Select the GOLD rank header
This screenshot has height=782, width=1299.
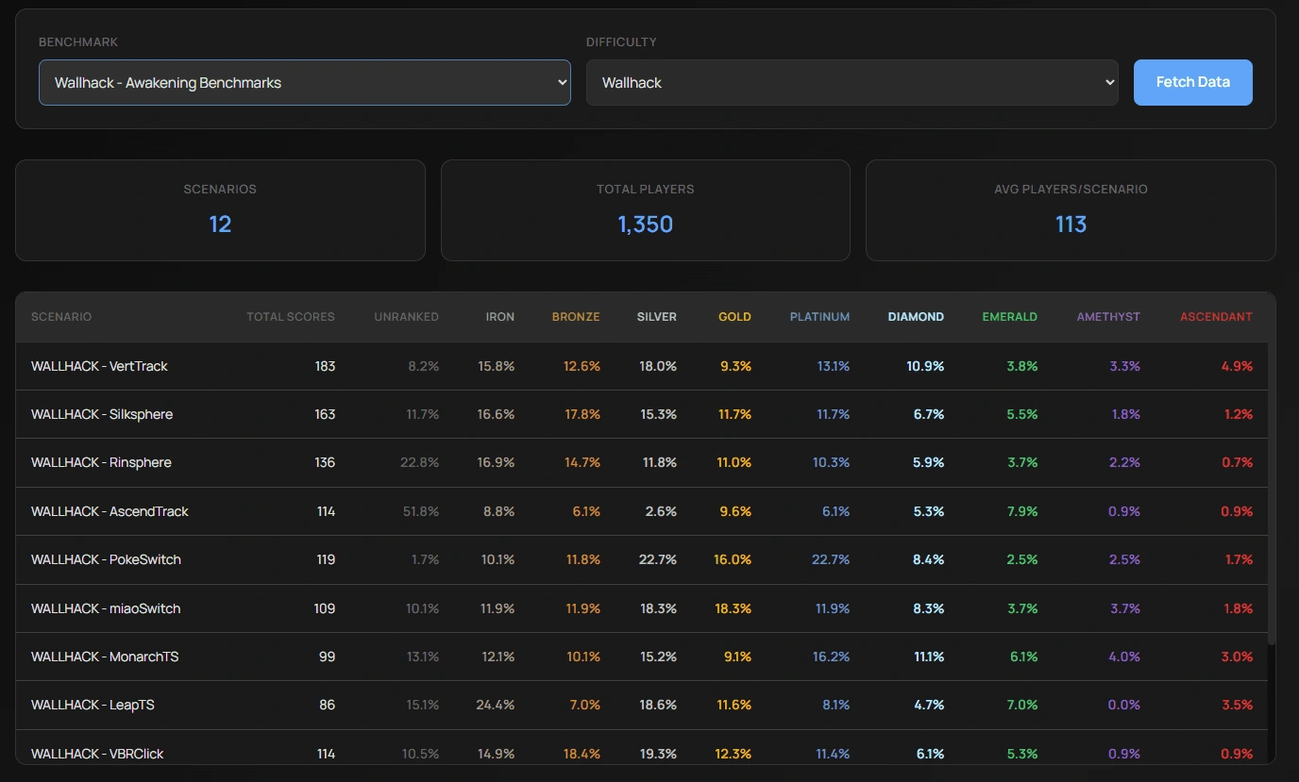click(734, 316)
